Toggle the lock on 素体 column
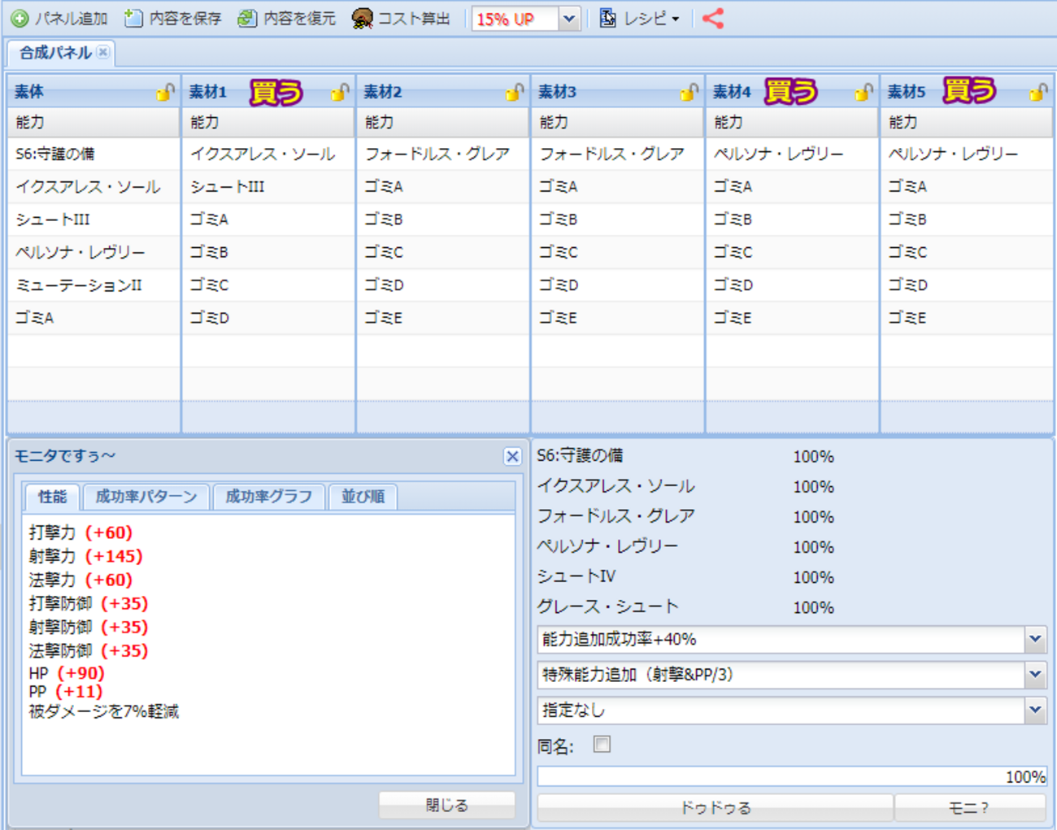Image resolution: width=1057 pixels, height=830 pixels. tap(165, 93)
